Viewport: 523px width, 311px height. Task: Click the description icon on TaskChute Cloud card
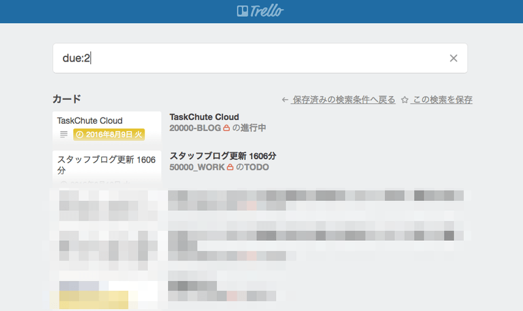[x=63, y=135]
